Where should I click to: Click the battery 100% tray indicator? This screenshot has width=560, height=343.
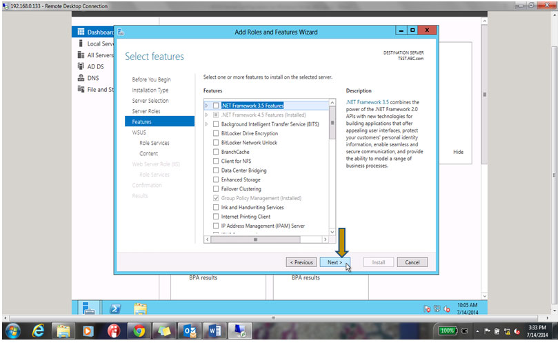pyautogui.click(x=447, y=331)
